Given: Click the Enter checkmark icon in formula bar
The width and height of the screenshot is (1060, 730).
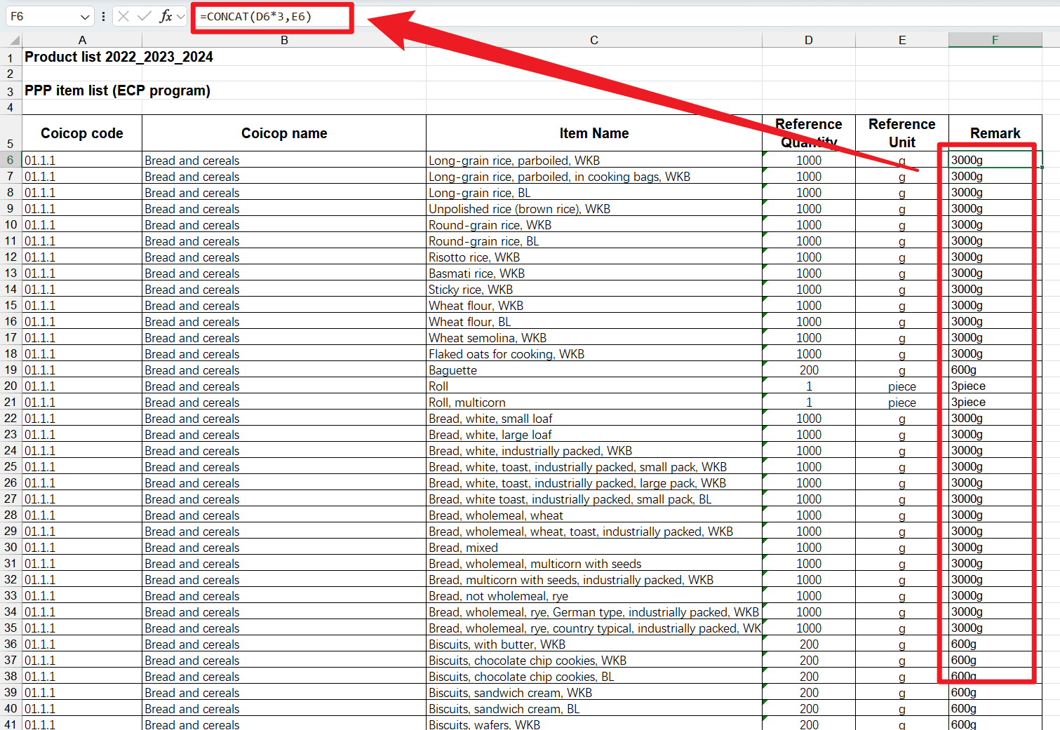Looking at the screenshot, I should (145, 16).
